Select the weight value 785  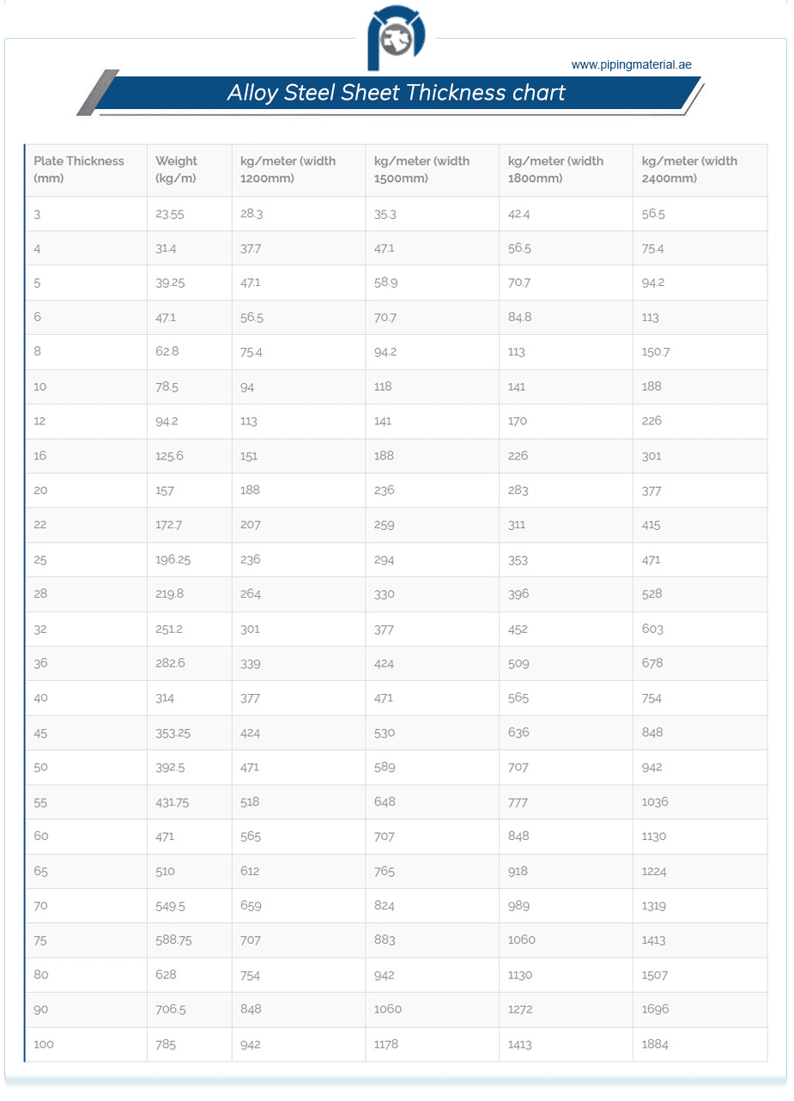[x=165, y=1044]
